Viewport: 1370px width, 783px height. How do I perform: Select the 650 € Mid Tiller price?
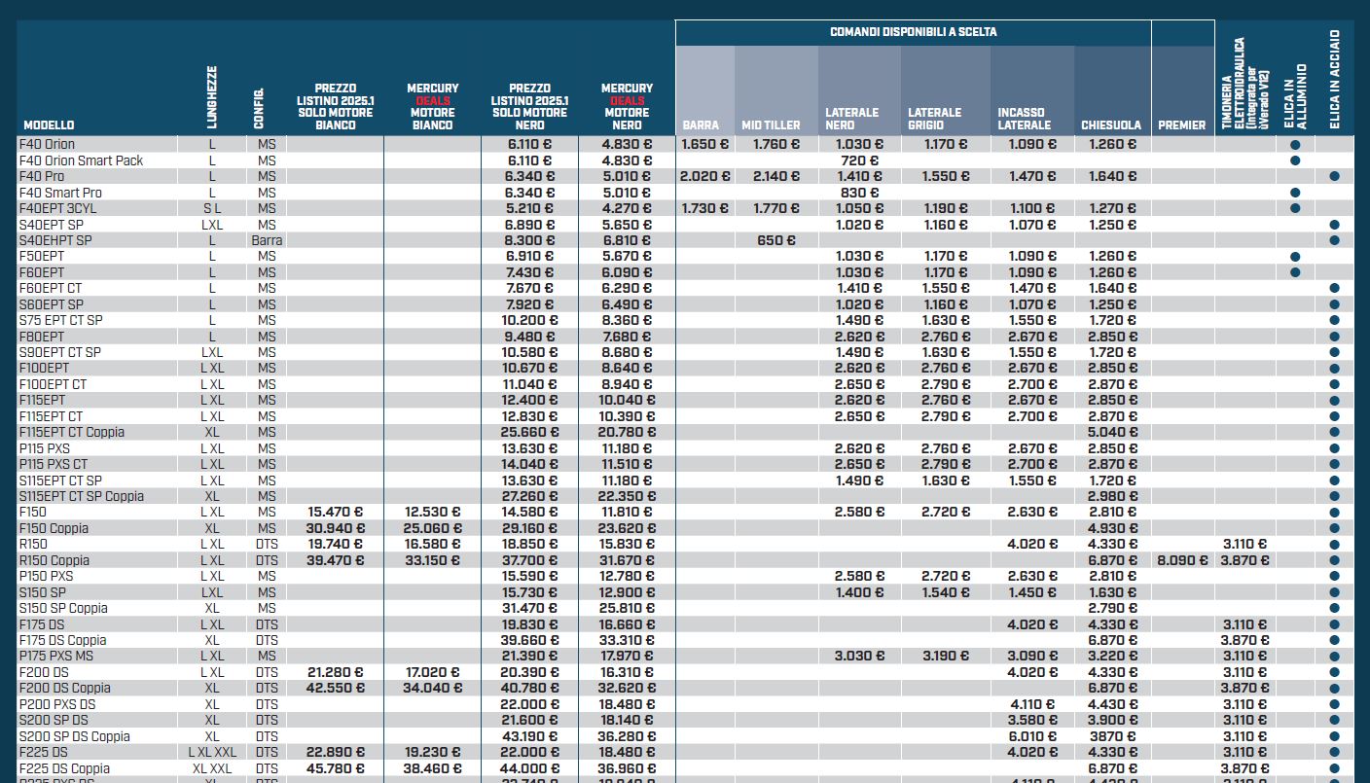[776, 240]
